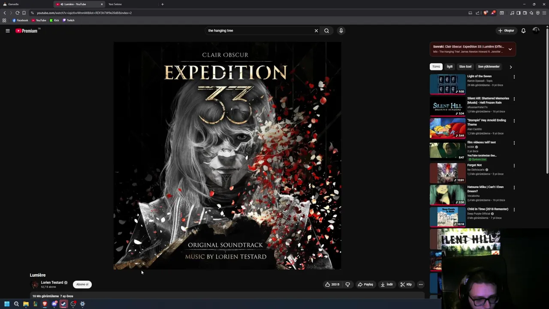The width and height of the screenshot is (549, 309).
Task: Open the YouTube bookmark in the bookmarks bar
Action: point(39,20)
